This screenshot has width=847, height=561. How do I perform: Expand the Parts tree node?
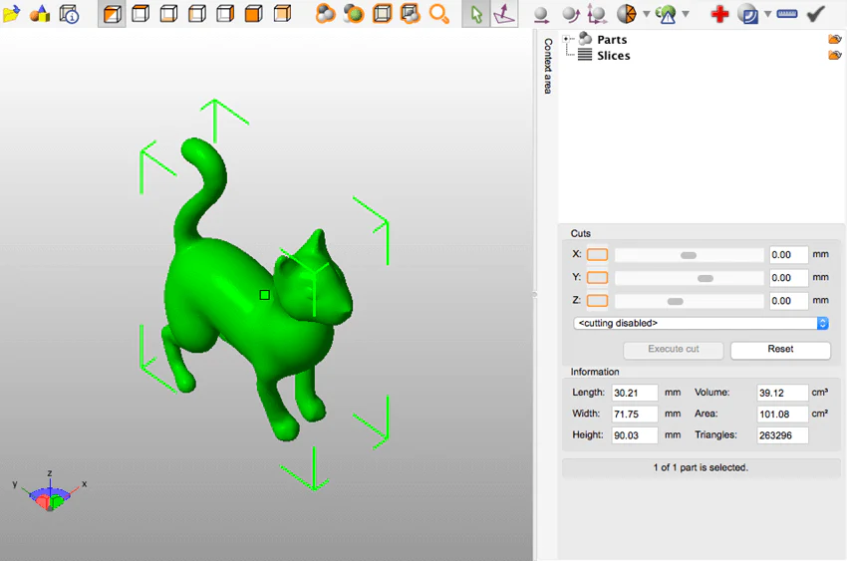[566, 39]
